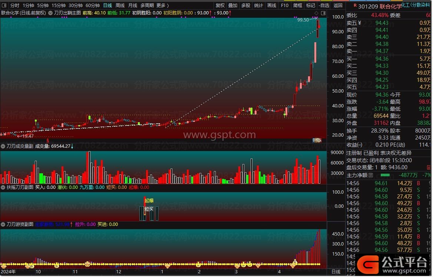Select the 30分钟 period
This screenshot has width=433, height=277.
[x=75, y=5]
